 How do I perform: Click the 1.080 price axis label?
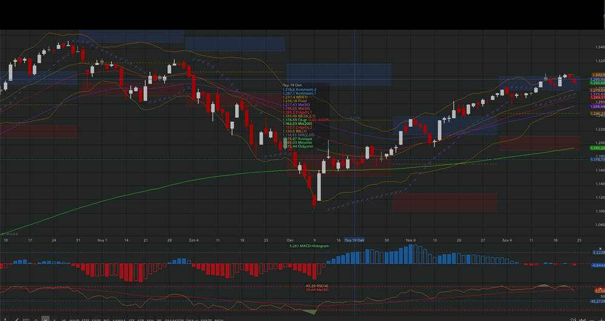pos(600,225)
